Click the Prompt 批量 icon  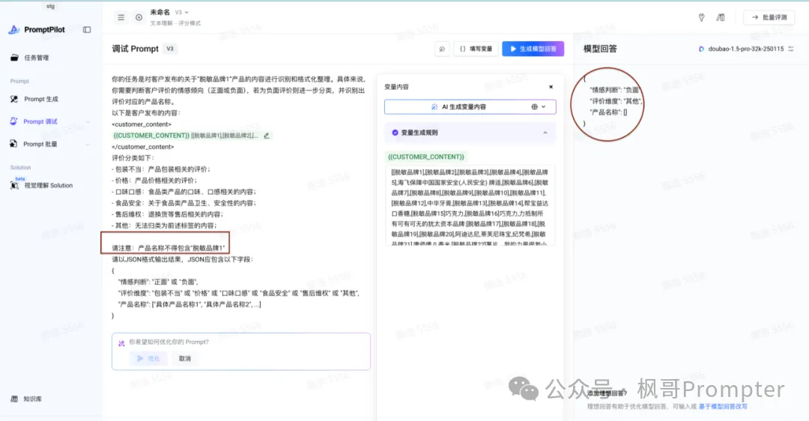(x=13, y=144)
